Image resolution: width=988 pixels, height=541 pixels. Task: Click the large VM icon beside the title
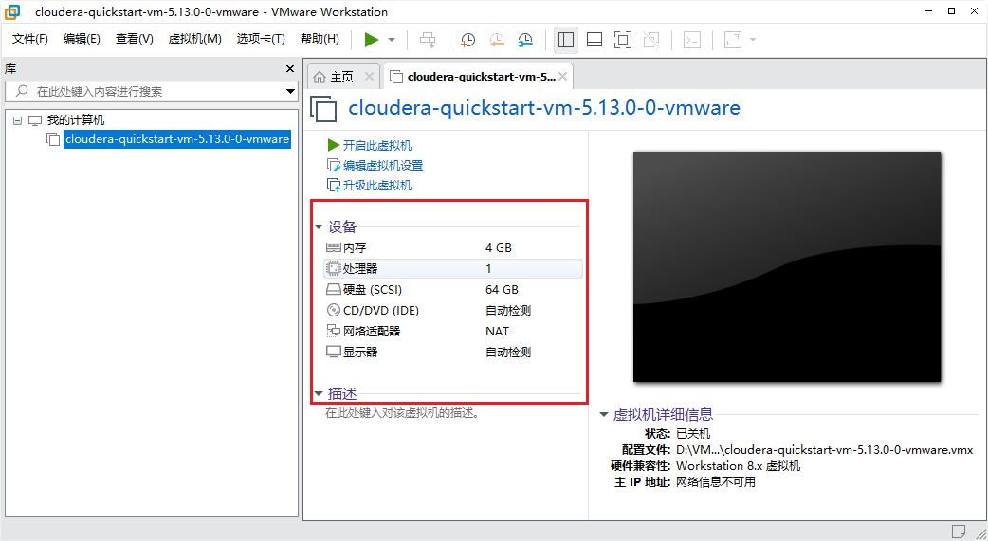point(324,108)
